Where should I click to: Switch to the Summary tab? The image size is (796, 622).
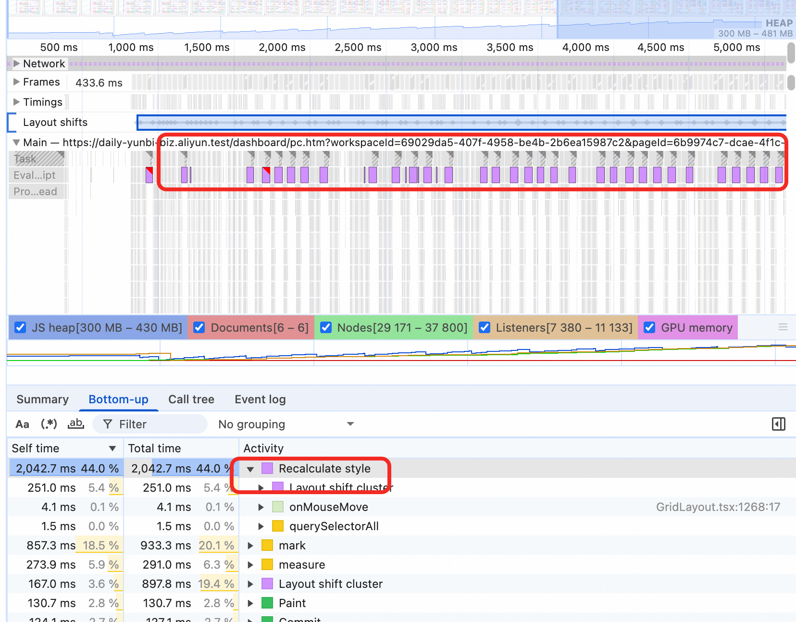[x=42, y=399]
